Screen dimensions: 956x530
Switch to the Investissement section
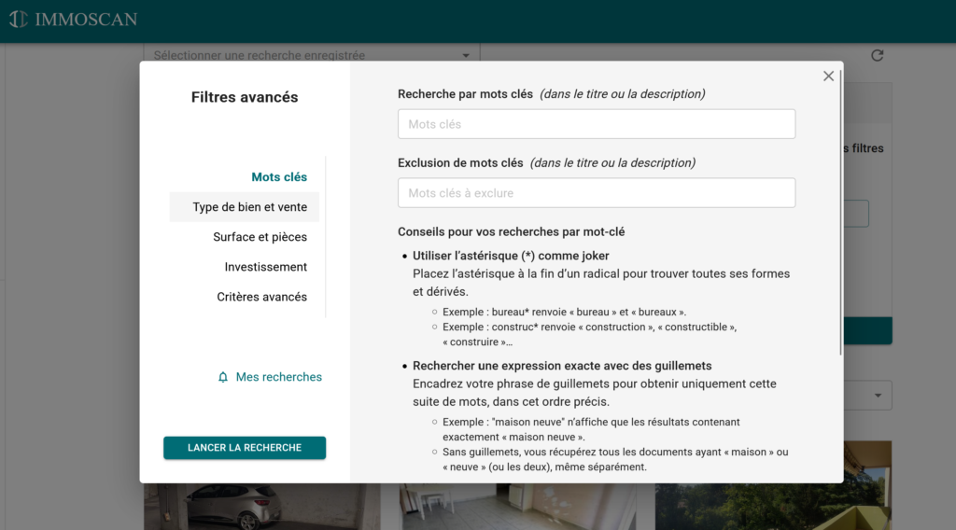coord(266,267)
